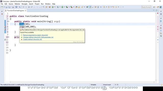Viewport: 163px width, 91px height.
Task: Click the External Tools run icon
Action: (x=71, y=7)
